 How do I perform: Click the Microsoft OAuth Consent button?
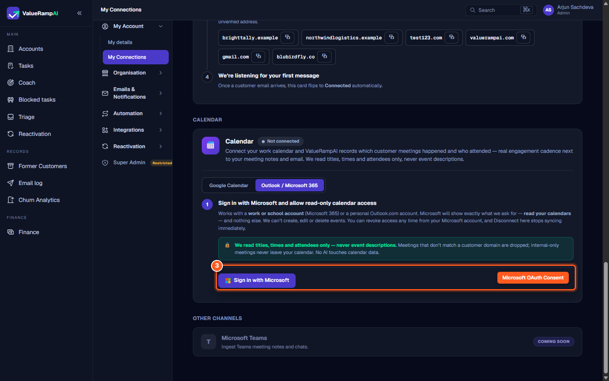coord(533,278)
